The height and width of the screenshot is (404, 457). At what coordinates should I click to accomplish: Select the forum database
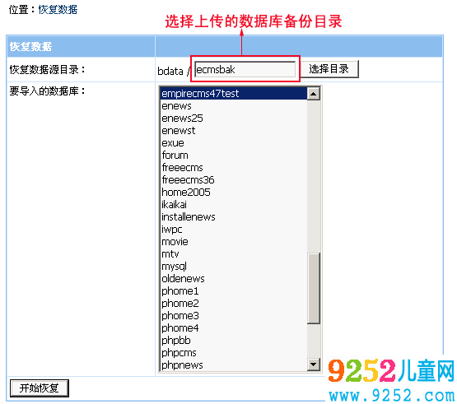(234, 156)
